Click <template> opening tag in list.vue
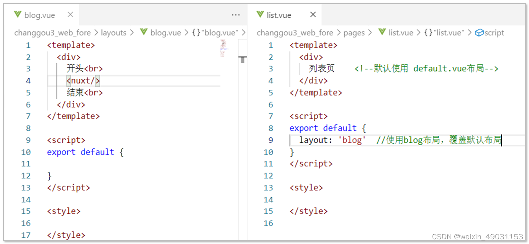529x244 pixels. pyautogui.click(x=314, y=45)
